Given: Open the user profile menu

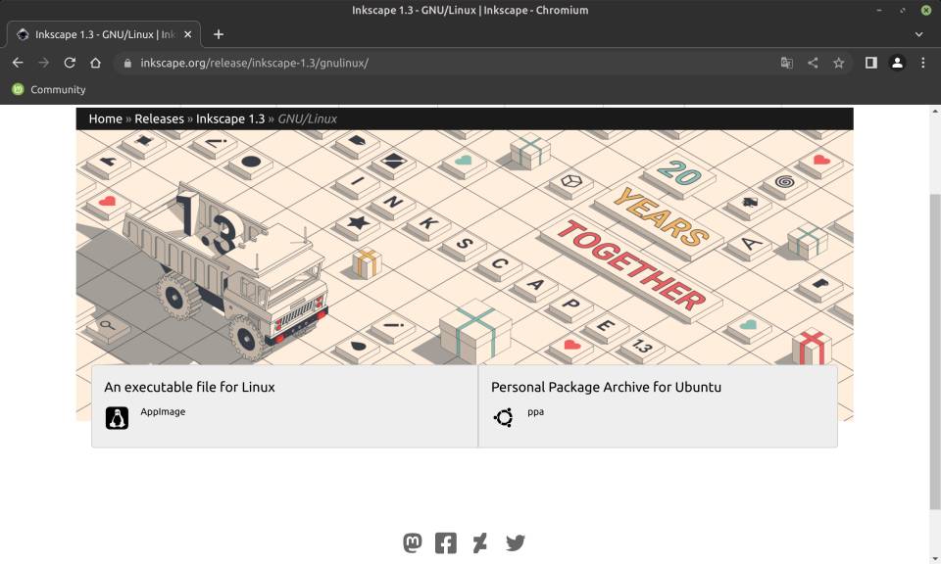Looking at the screenshot, I should [897, 63].
